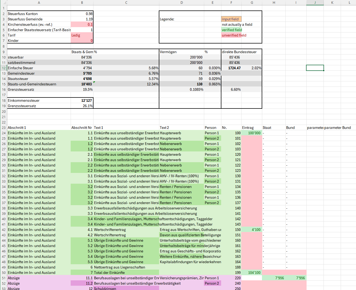Click the Kinder input cell with 0

pyautogui.click(x=82, y=41)
